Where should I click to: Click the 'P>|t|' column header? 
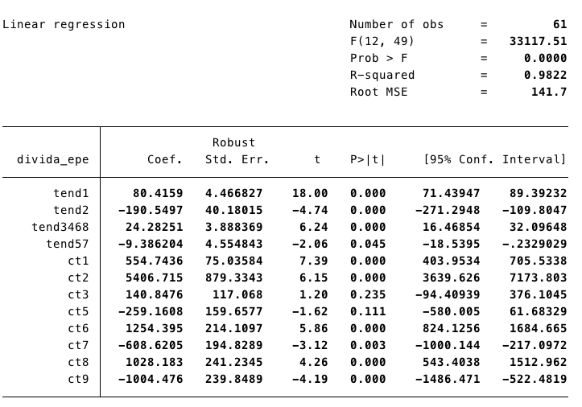(368, 159)
